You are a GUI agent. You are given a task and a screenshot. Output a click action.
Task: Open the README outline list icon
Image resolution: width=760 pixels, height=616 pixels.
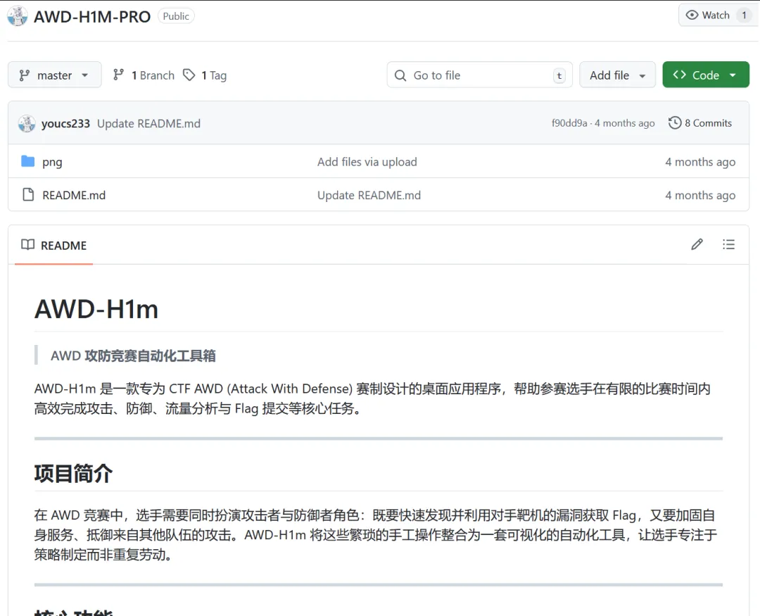pos(728,244)
